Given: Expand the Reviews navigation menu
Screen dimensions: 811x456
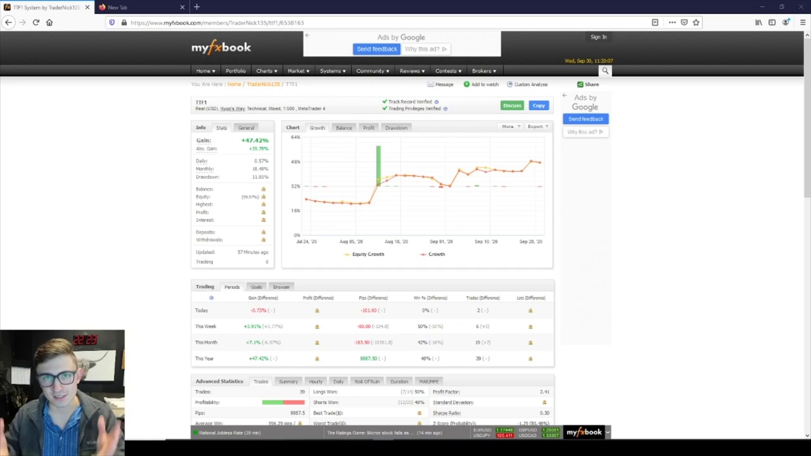Looking at the screenshot, I should pyautogui.click(x=412, y=71).
